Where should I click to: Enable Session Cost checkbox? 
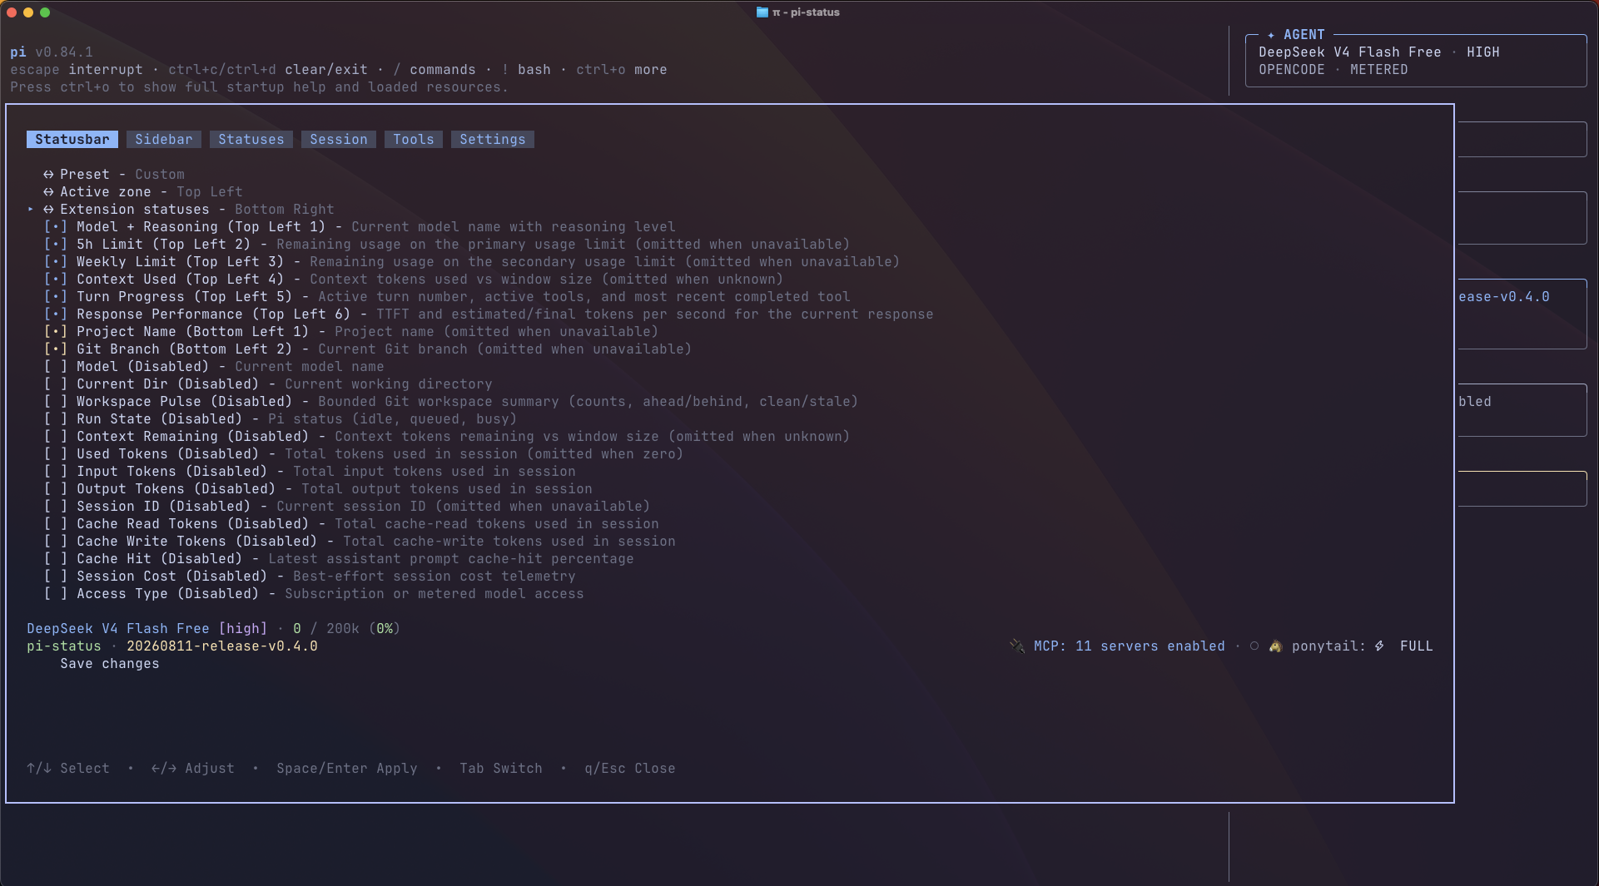[x=56, y=577]
